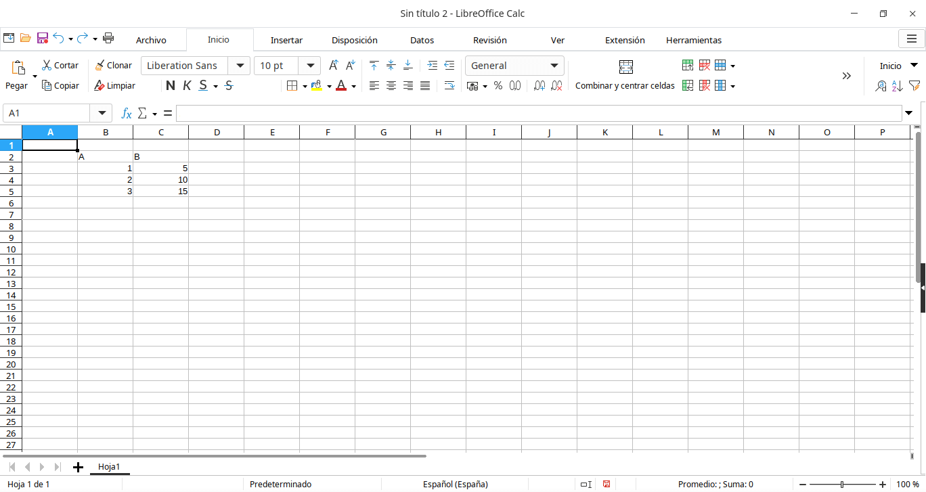
Task: Click the Pegar clipboard icon
Action: pos(18,67)
